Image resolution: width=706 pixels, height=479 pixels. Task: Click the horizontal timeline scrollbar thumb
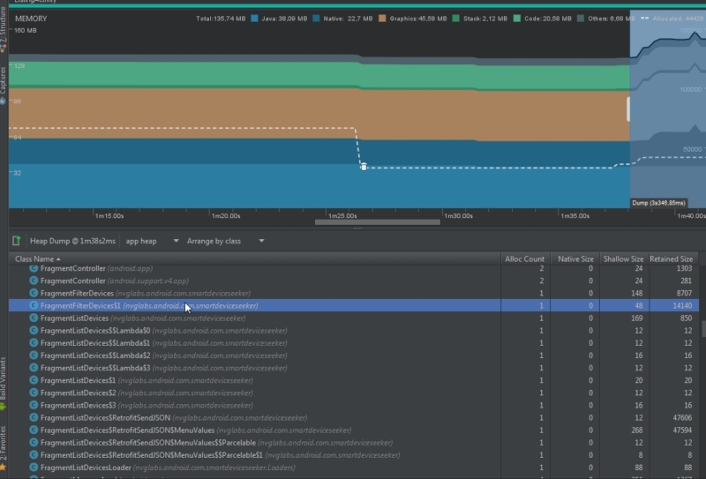click(x=378, y=222)
